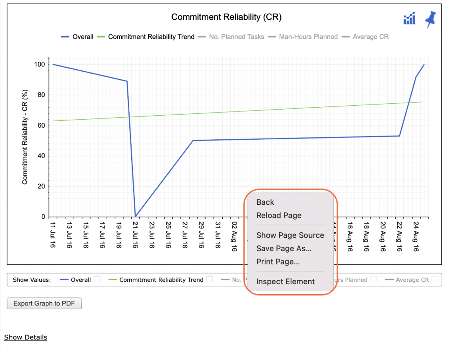The height and width of the screenshot is (348, 453).
Task: Click the bar chart icon top right
Action: pyautogui.click(x=409, y=19)
